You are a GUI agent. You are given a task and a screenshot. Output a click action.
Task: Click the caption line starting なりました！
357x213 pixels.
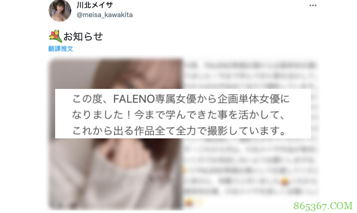click(x=178, y=115)
